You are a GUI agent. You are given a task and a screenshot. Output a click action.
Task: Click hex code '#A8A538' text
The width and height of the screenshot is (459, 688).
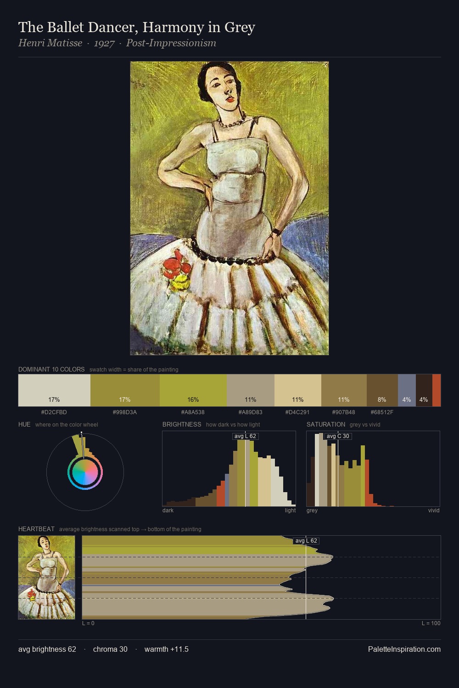193,412
